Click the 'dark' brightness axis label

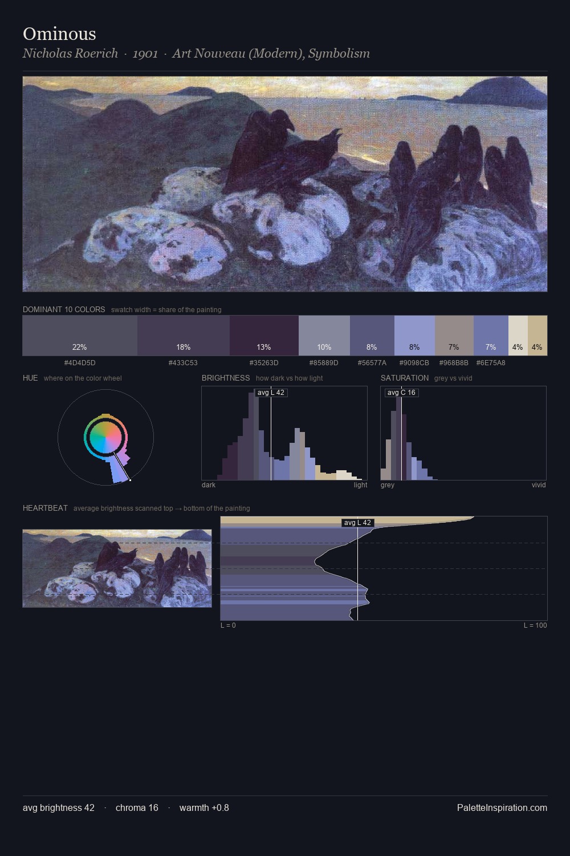[x=209, y=485]
